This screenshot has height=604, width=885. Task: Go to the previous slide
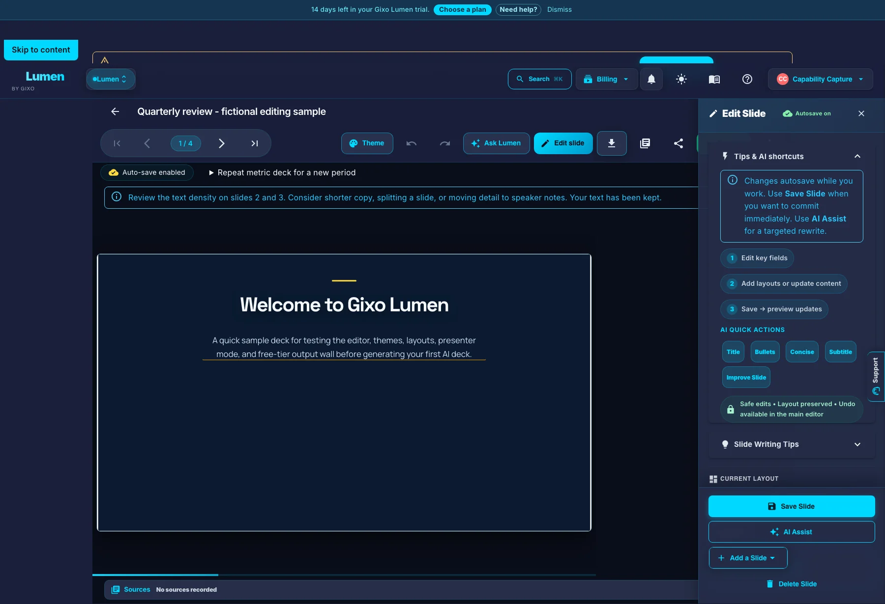pyautogui.click(x=147, y=143)
